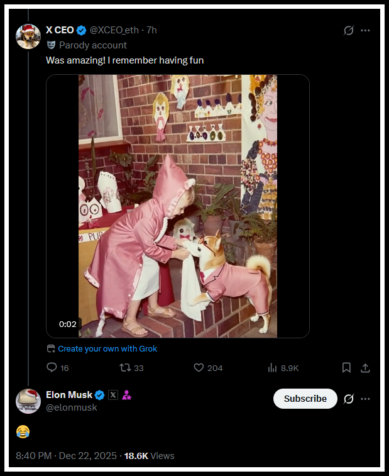Screen dimensions: 389x476
Task: Click the Elon Musk display name
Action: coord(69,395)
